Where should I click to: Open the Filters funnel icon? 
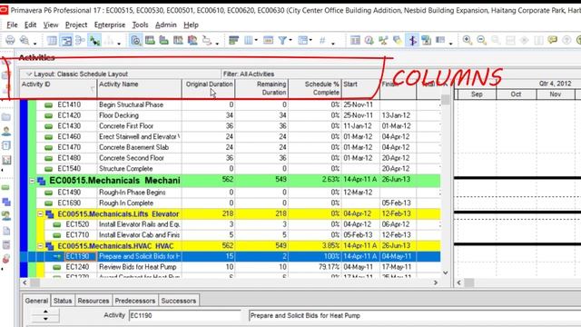pos(282,40)
